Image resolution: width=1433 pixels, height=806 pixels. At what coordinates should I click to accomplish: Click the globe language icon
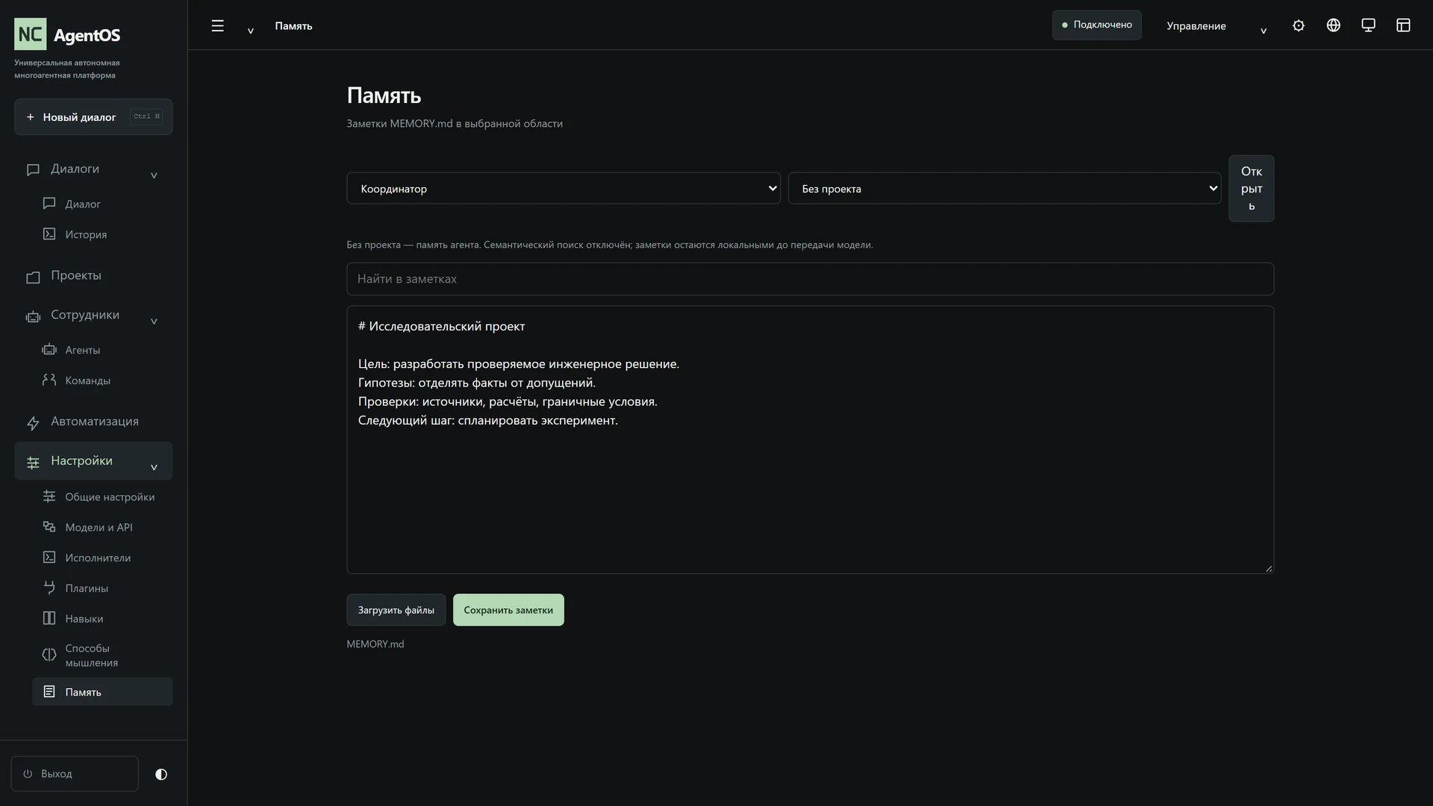[1333, 25]
